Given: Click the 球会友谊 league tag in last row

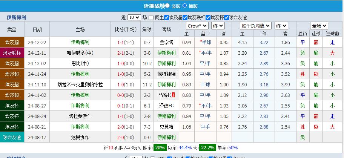Looking at the screenshot, I should 13,137.
